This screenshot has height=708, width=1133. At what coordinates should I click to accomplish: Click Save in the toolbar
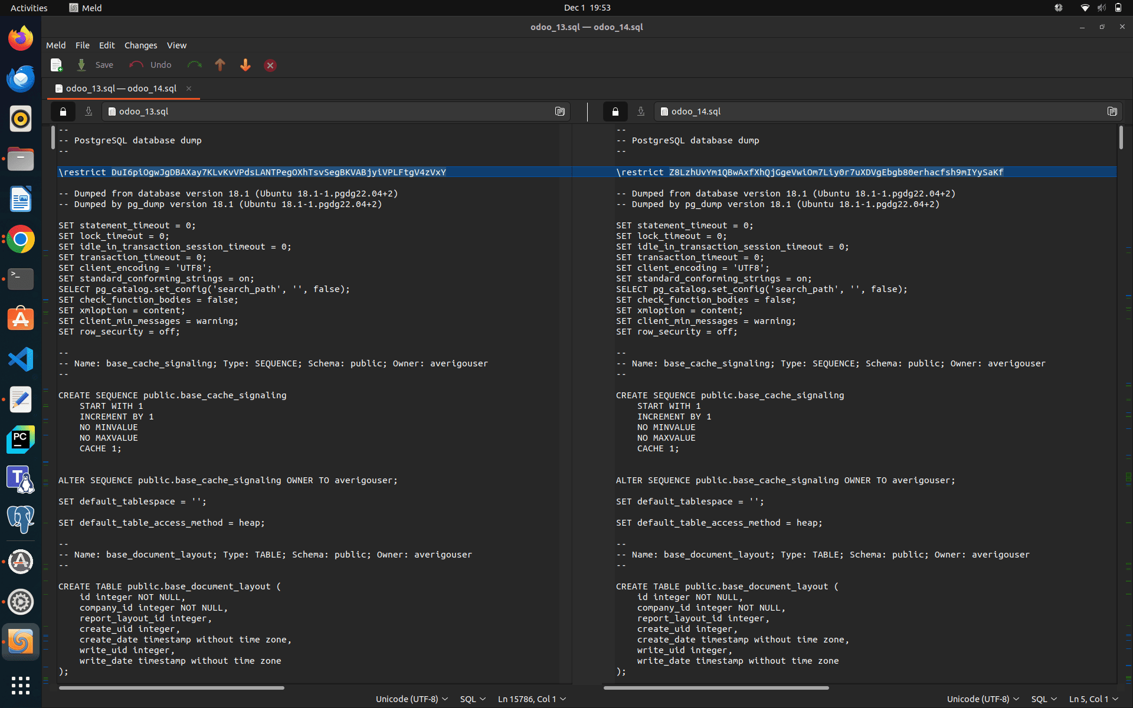104,65
